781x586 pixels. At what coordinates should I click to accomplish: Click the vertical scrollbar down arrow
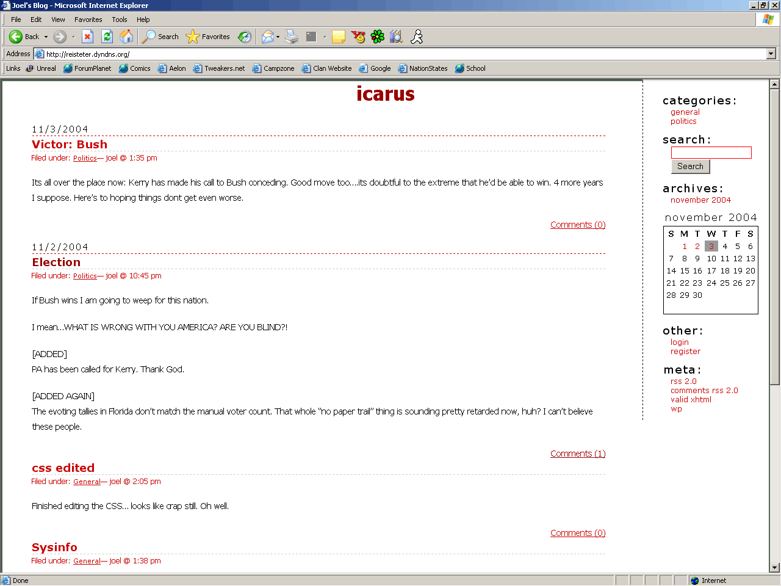click(x=775, y=568)
